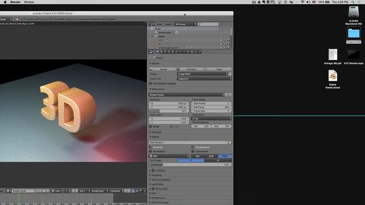This screenshot has height=205, width=365.
Task: Click the Resolution X field
Action: click(x=169, y=104)
